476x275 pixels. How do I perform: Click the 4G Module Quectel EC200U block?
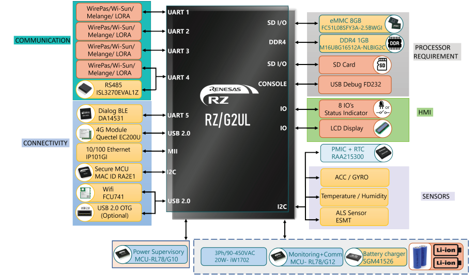tap(109, 133)
